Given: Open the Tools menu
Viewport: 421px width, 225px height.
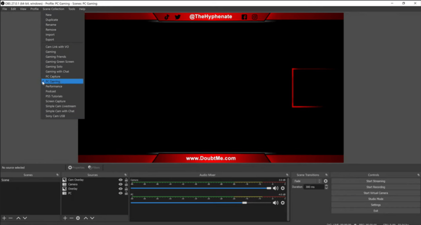Looking at the screenshot, I should 72,9.
